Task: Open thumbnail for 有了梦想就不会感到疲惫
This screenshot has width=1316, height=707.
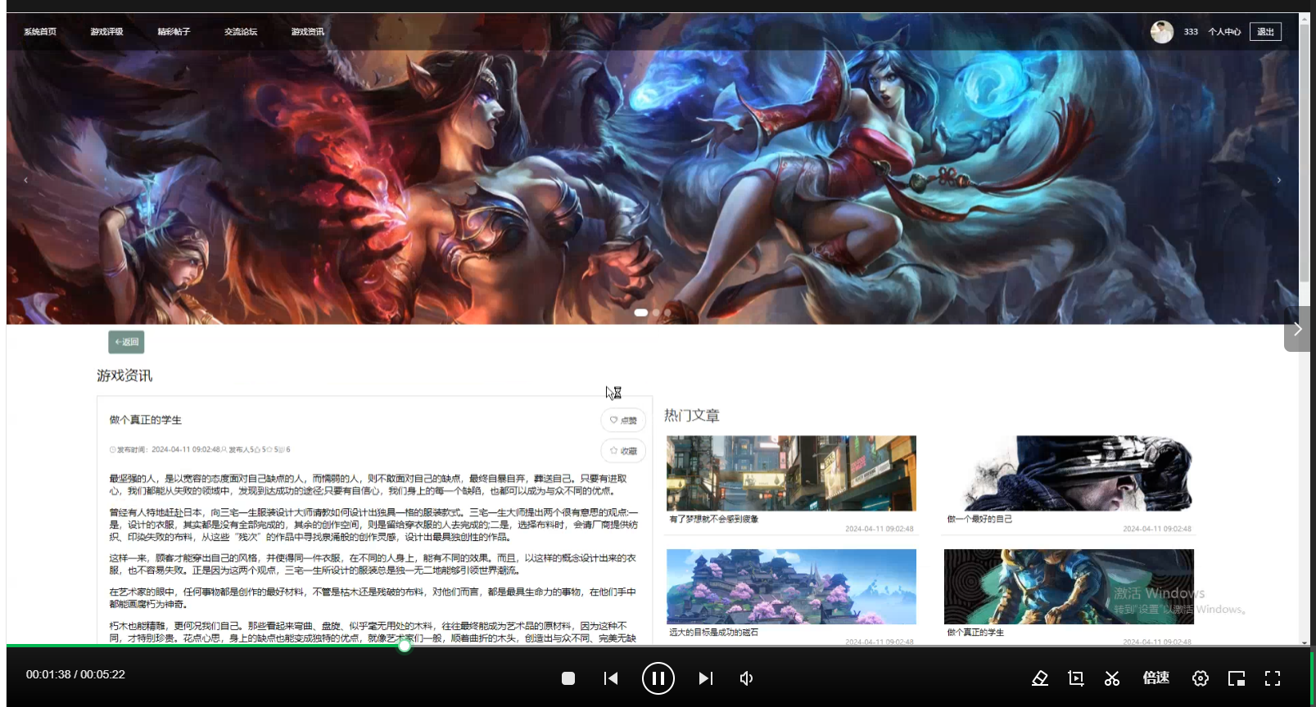Action: pyautogui.click(x=791, y=473)
